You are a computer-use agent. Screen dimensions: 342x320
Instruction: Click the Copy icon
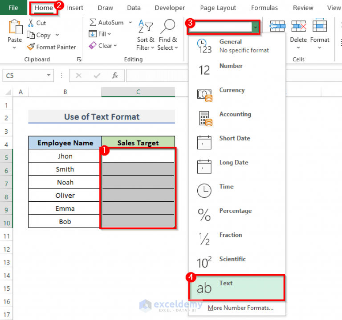tap(31, 35)
